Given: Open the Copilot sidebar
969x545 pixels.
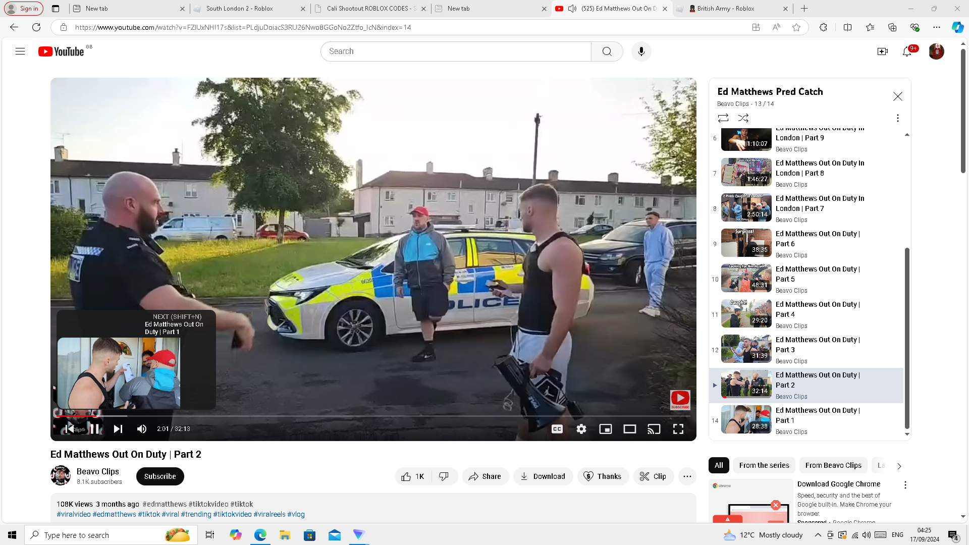Looking at the screenshot, I should 957,27.
